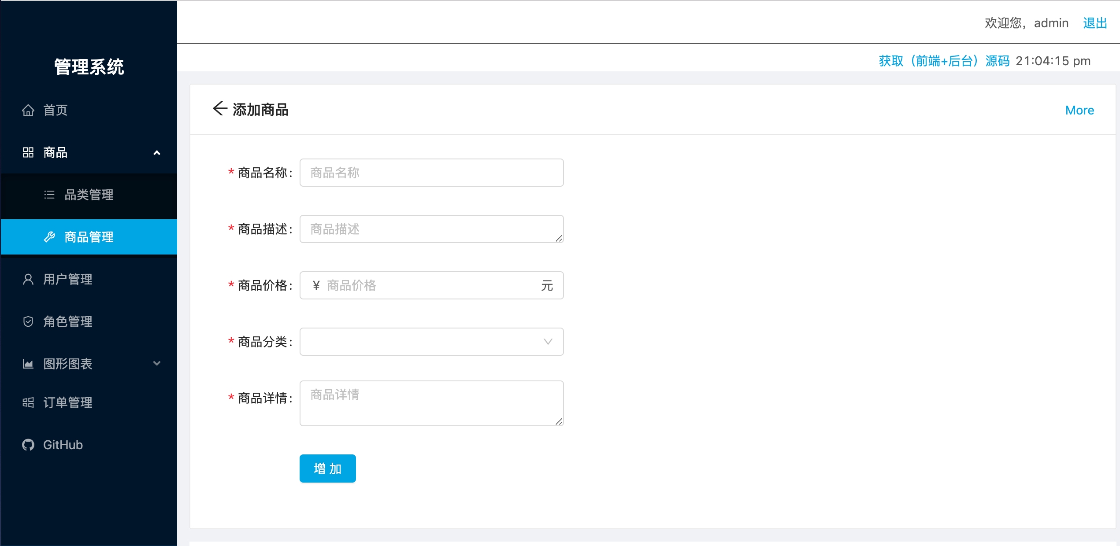
Task: Click the 订单管理 grid/order icon
Action: pos(29,402)
